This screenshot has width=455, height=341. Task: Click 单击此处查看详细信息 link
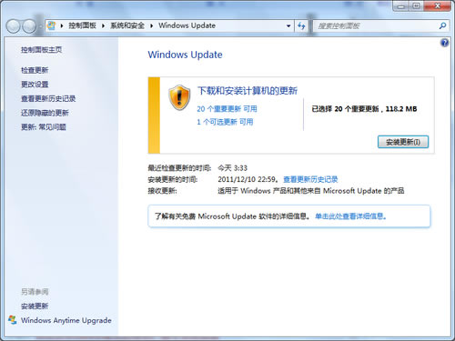[x=350, y=216]
